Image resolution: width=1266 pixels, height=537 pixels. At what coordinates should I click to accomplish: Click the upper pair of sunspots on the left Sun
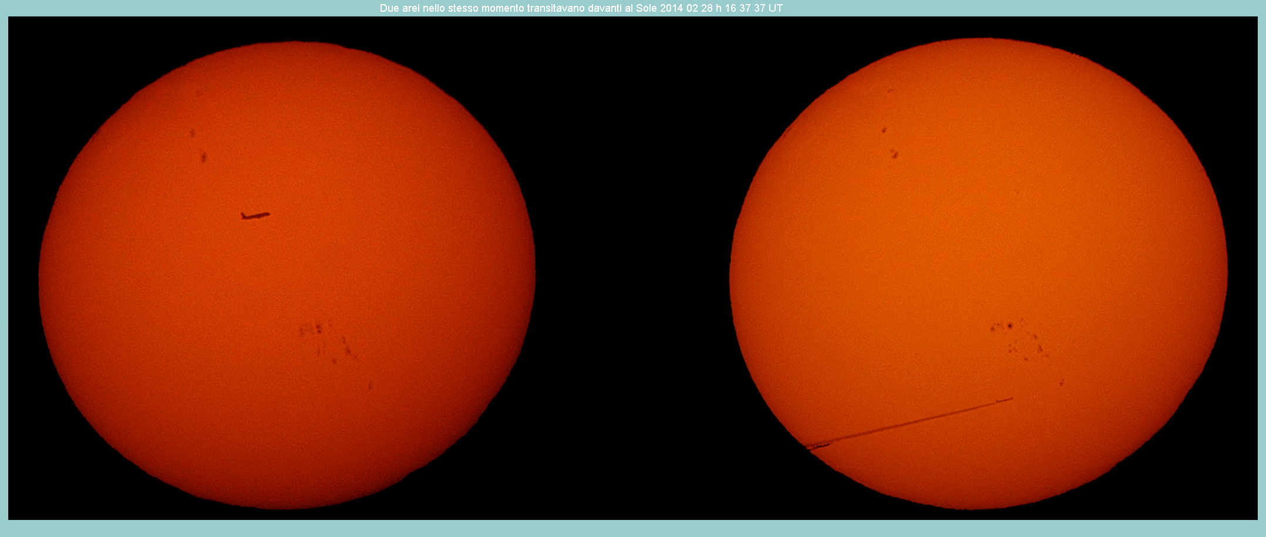point(198,145)
